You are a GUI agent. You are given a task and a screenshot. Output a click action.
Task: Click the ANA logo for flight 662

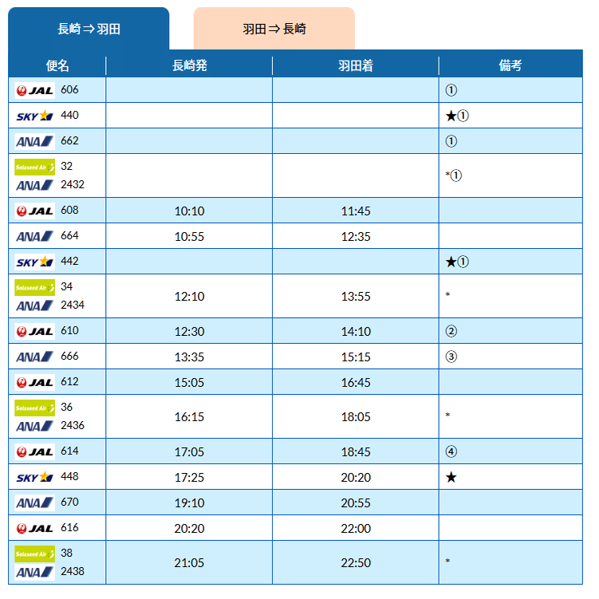coord(35,141)
